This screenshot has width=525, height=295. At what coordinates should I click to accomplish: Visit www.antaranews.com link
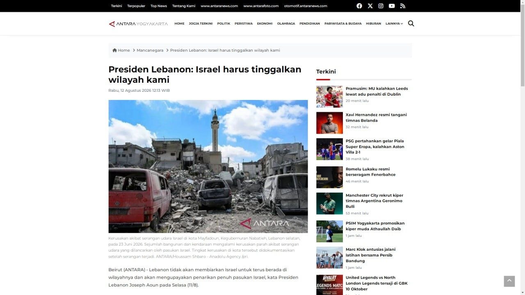coord(219,6)
